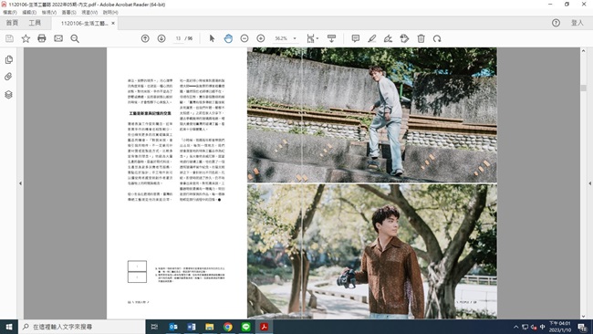The height and width of the screenshot is (334, 593).
Task: Click the Save file icon
Action: pos(9,38)
